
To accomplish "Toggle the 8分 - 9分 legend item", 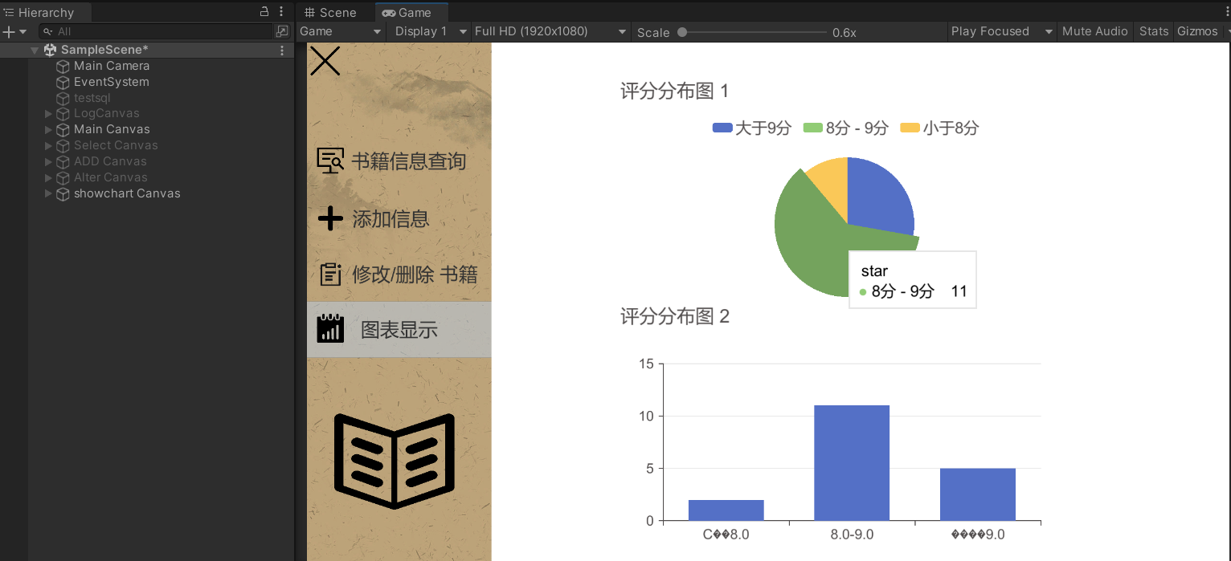I will (846, 128).
